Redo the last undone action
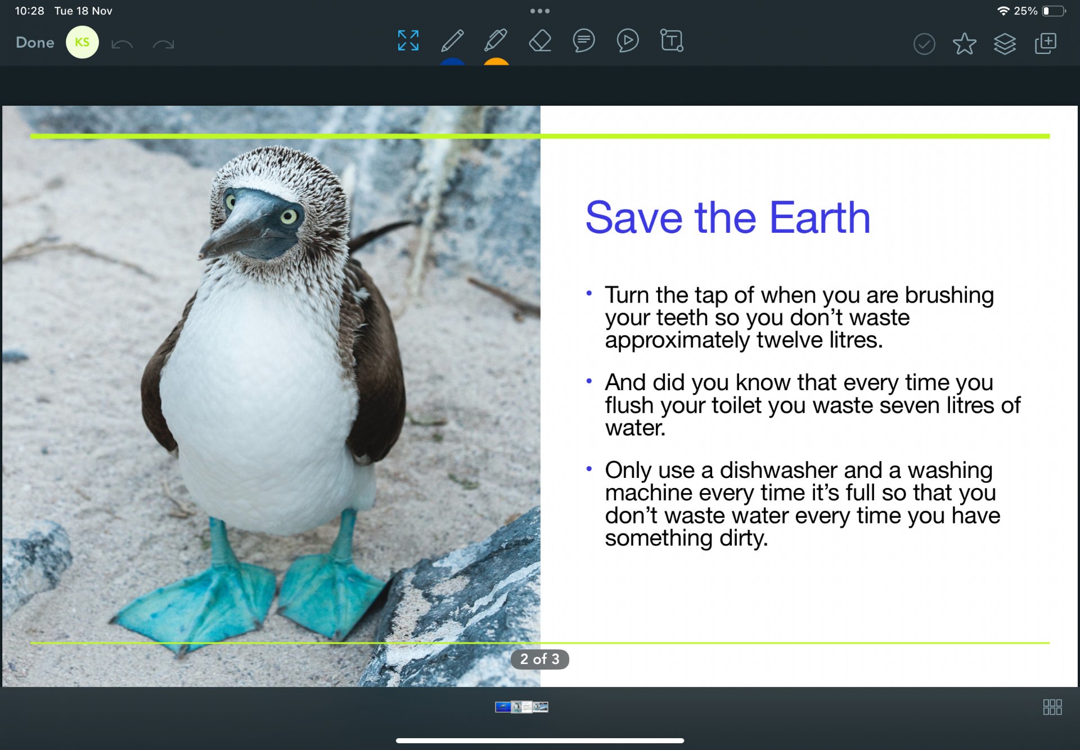Screen dimensions: 1080x750 coord(163,44)
